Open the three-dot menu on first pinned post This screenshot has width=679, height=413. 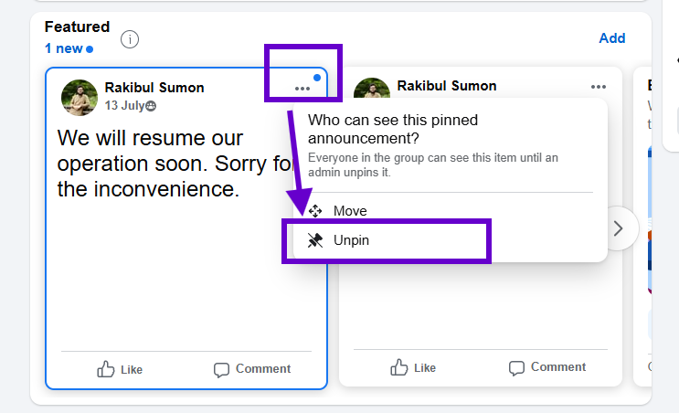point(302,89)
